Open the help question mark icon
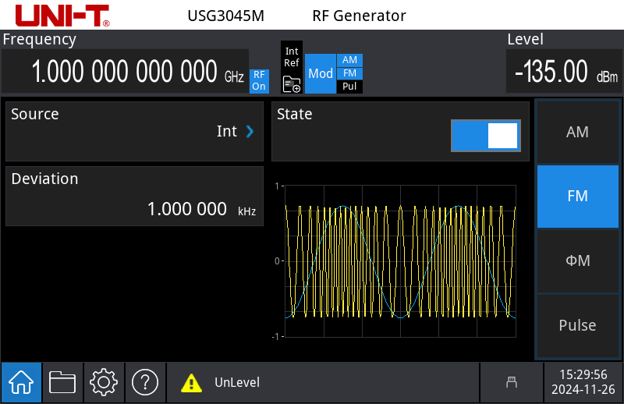The height and width of the screenshot is (404, 624). [x=145, y=382]
